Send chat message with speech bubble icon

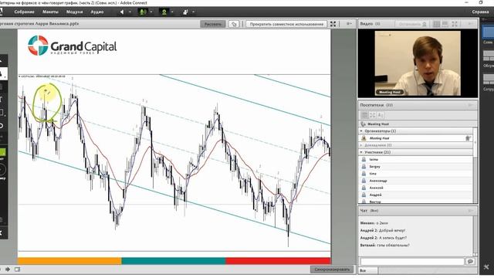[470, 261]
